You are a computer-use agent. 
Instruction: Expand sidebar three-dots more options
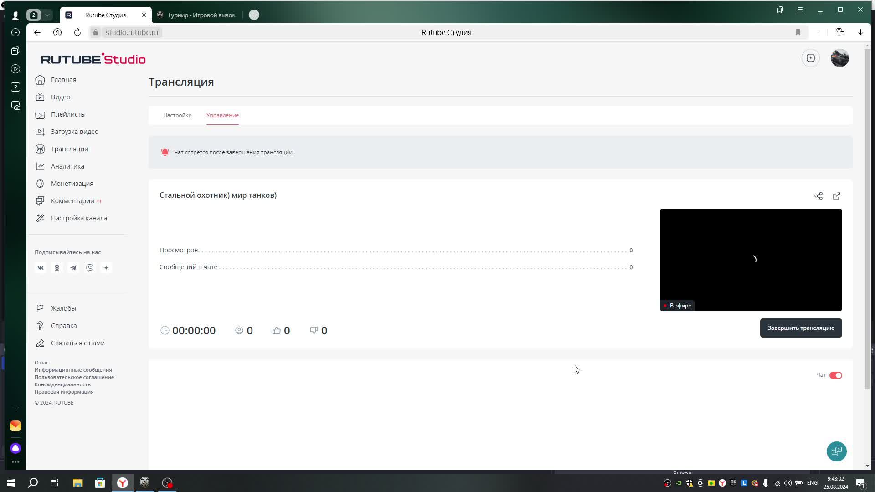click(15, 462)
